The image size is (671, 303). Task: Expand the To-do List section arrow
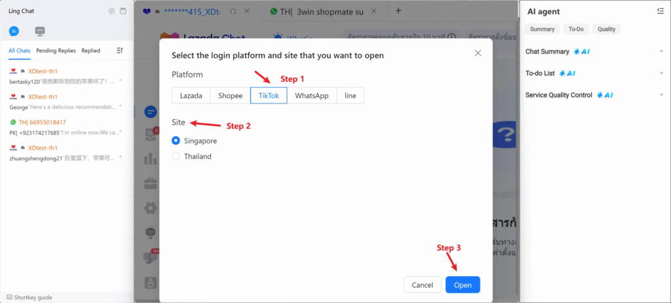click(661, 73)
